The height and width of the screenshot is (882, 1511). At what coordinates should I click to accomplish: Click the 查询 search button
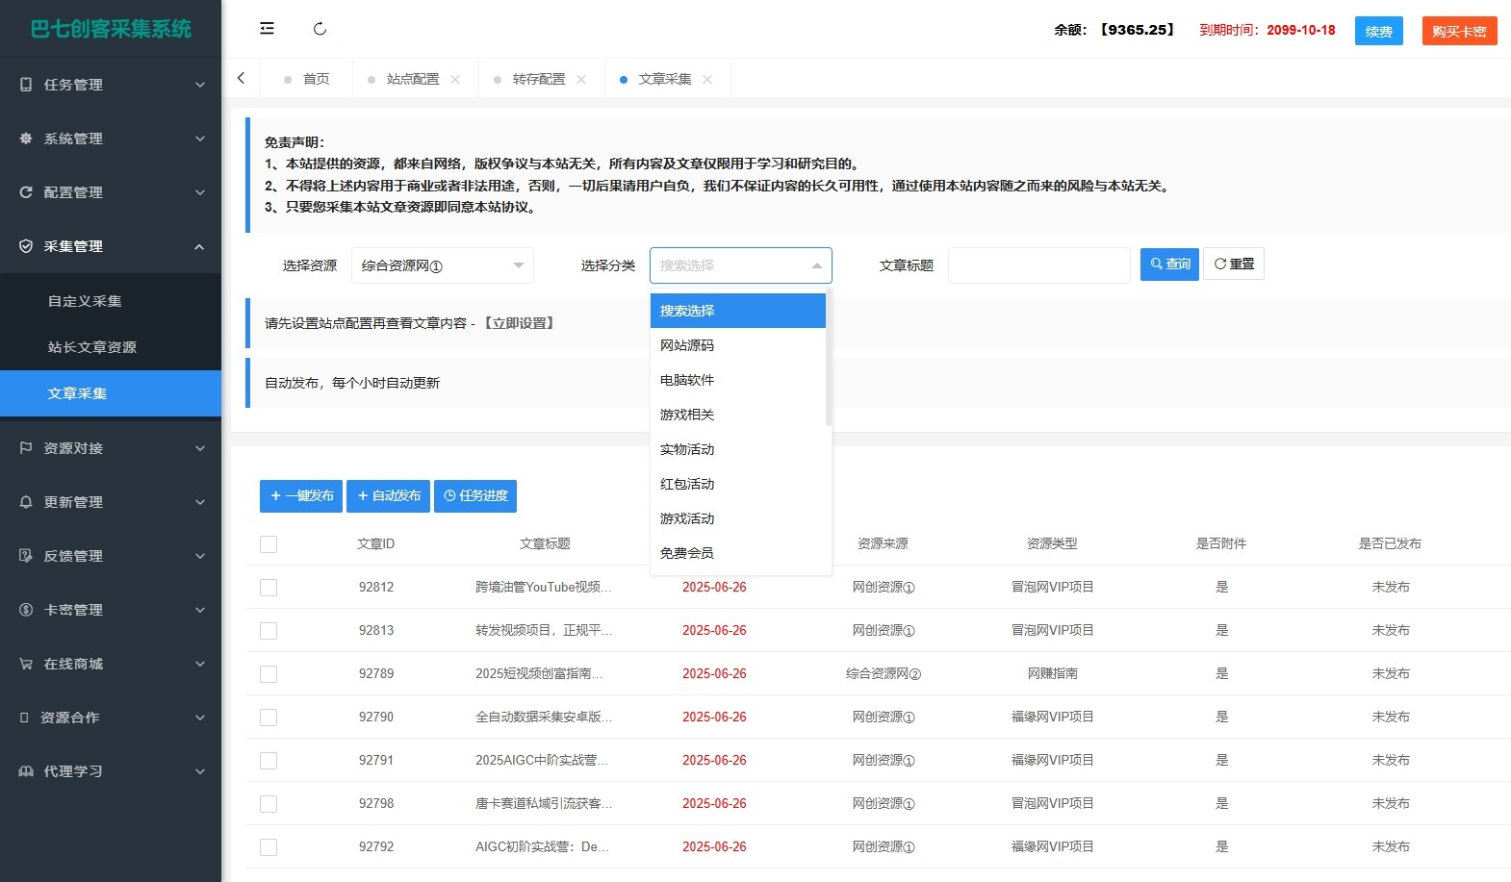coord(1169,265)
